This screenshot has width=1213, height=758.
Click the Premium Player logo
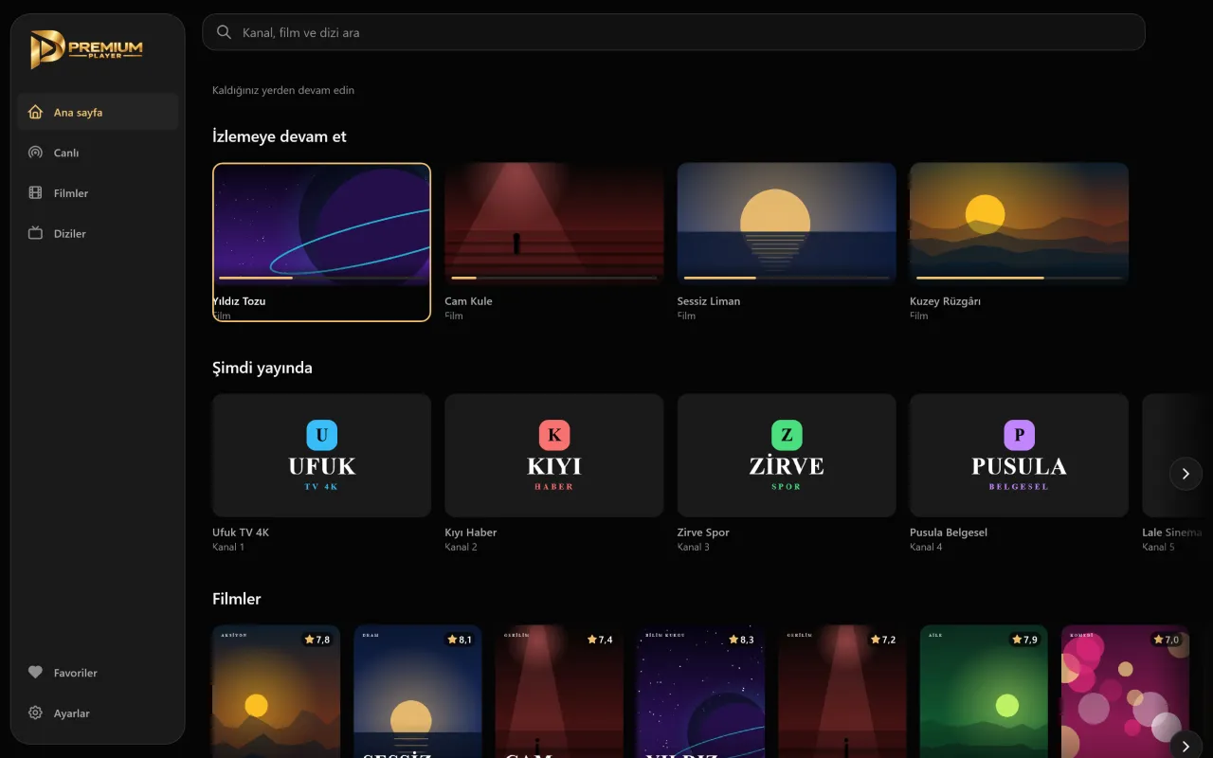tap(86, 49)
